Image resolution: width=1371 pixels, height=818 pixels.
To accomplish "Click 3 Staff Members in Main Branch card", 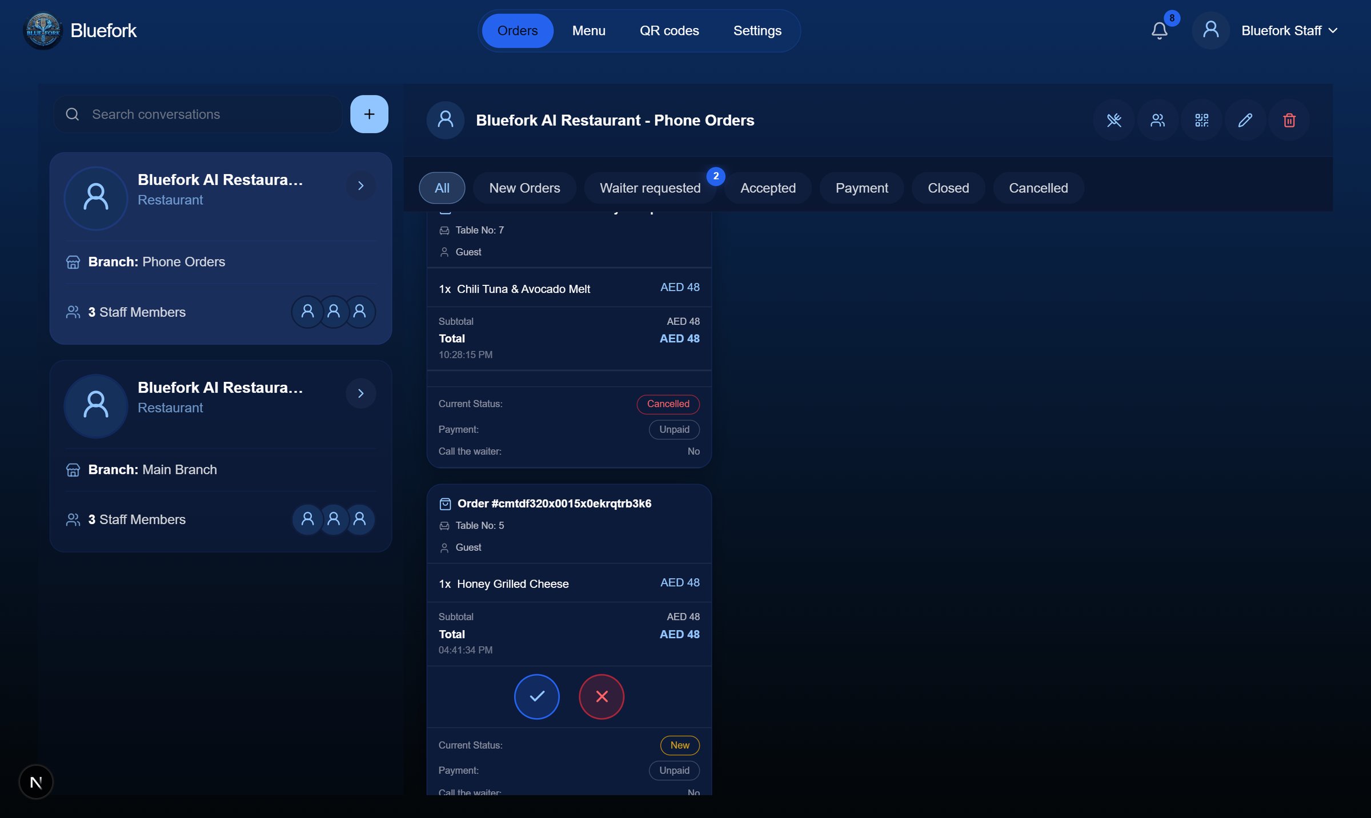I will [137, 519].
